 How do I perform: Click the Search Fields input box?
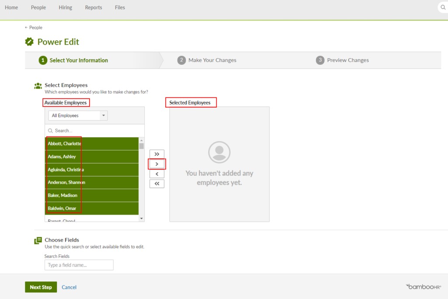click(x=79, y=265)
